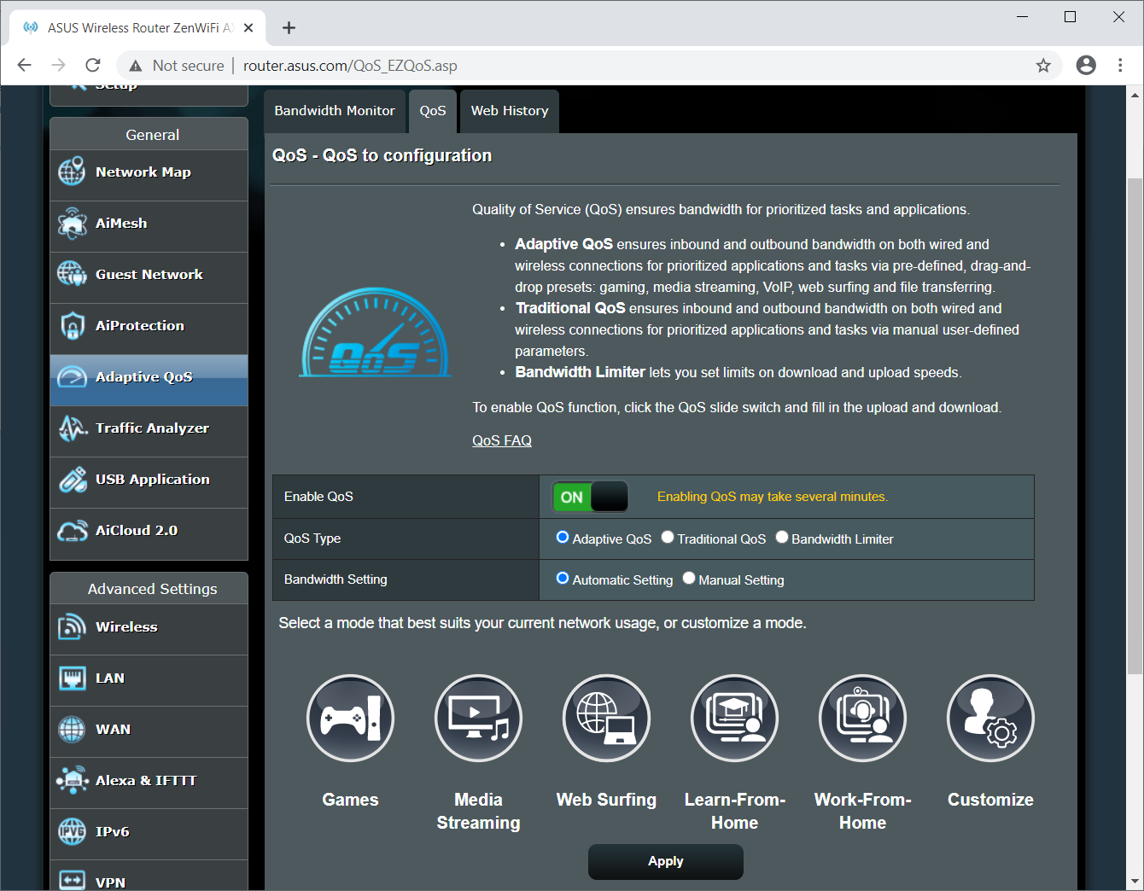Click the Guest Network icon
This screenshot has height=891, width=1144.
tap(72, 274)
